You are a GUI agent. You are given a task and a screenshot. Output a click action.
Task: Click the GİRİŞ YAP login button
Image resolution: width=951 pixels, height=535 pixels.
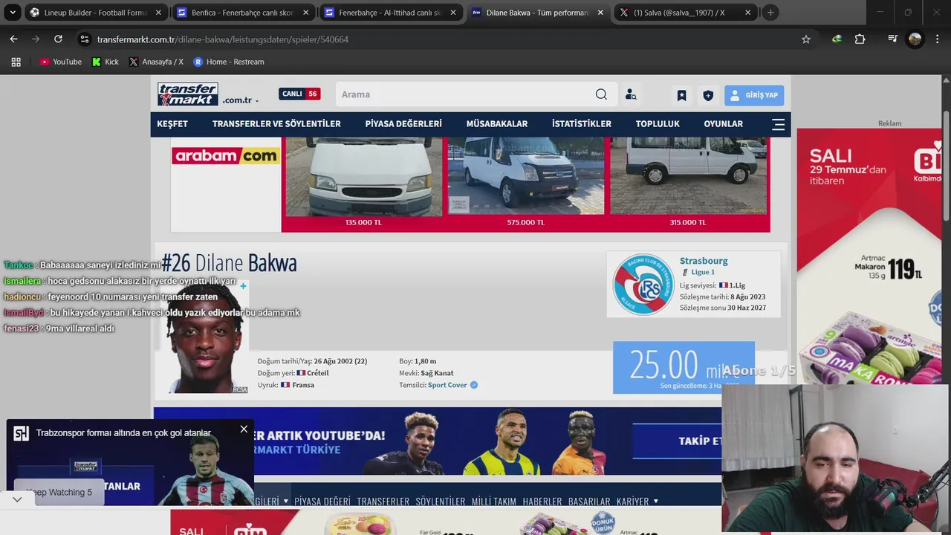pos(754,95)
